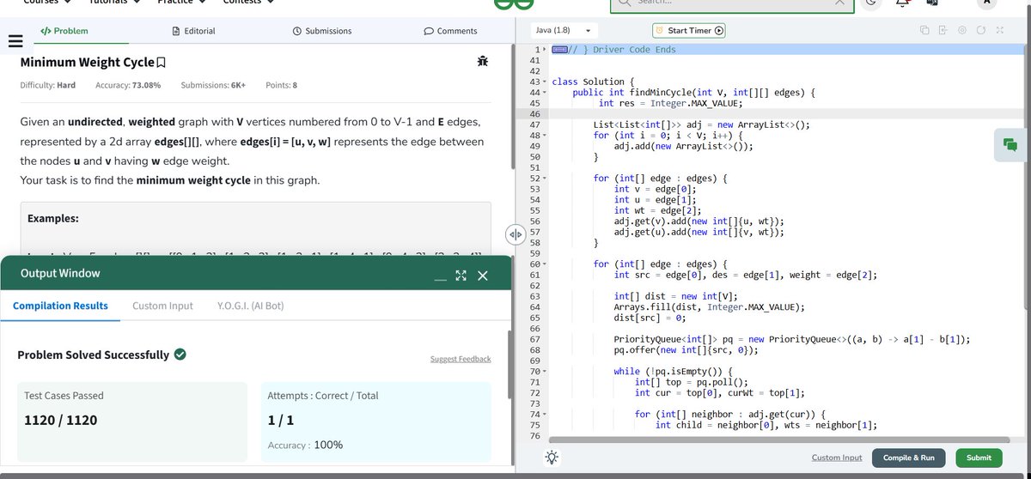Image resolution: width=1031 pixels, height=479 pixels.
Task: Click 'Attempts : Correct / Total' label
Action: [323, 396]
